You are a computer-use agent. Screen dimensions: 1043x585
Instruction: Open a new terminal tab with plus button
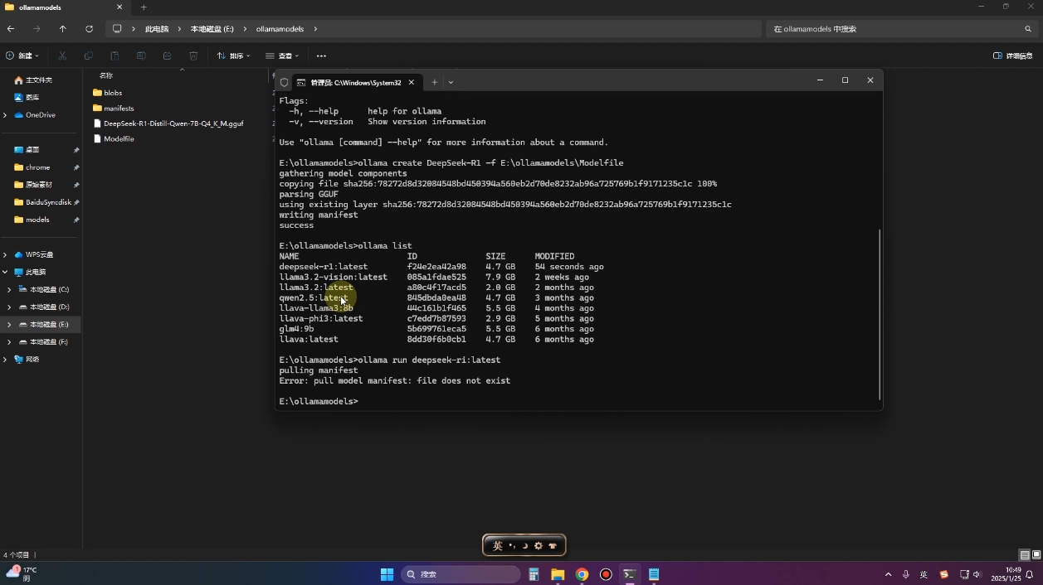pos(434,82)
